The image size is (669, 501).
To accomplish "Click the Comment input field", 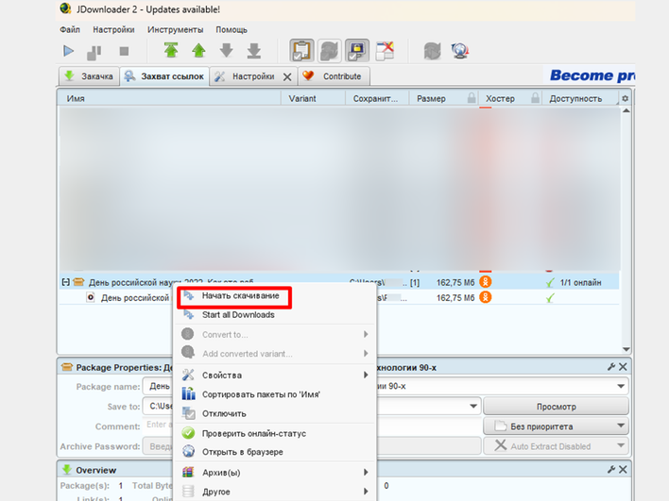I will 312,426.
